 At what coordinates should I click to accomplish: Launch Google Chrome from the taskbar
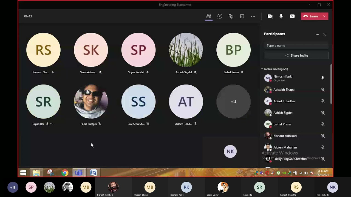point(65,173)
